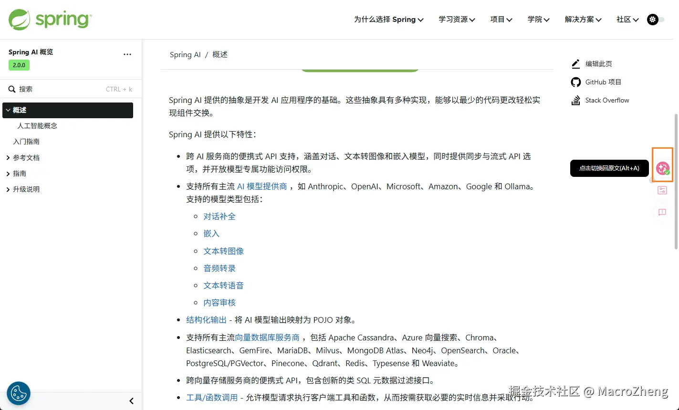Collapse the sidebar with the left chevron
Screen dimensions: 679x410
click(x=132, y=401)
